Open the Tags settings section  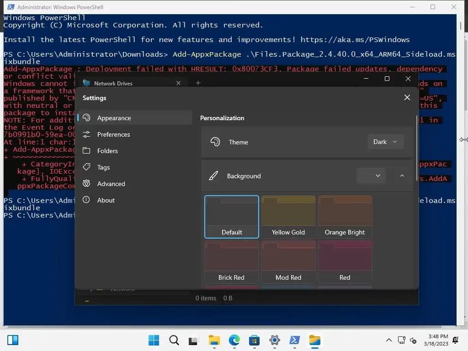click(x=135, y=167)
